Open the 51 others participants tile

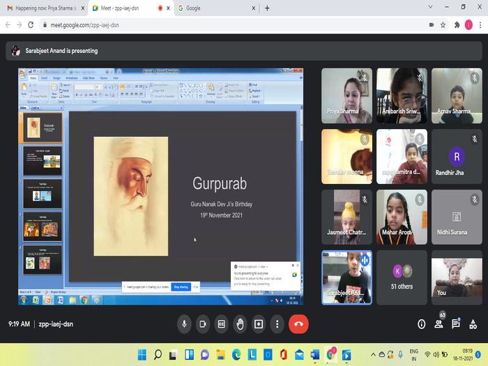[x=402, y=277]
